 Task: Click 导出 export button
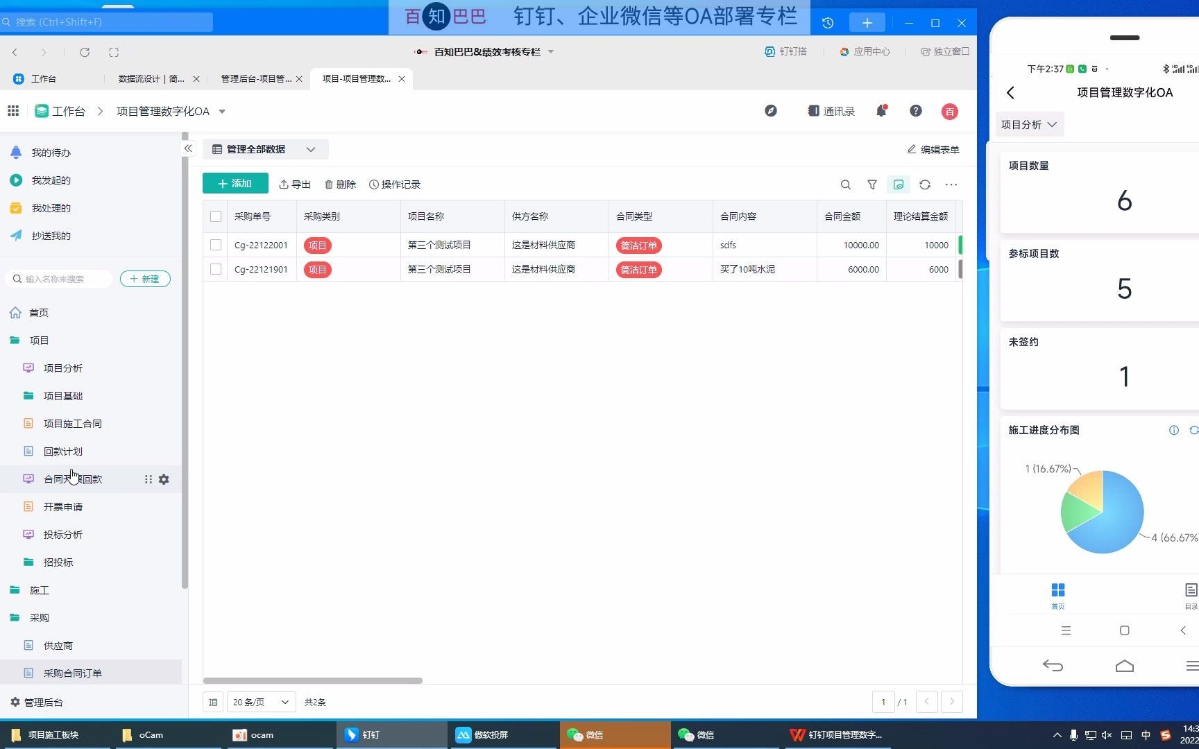click(295, 184)
